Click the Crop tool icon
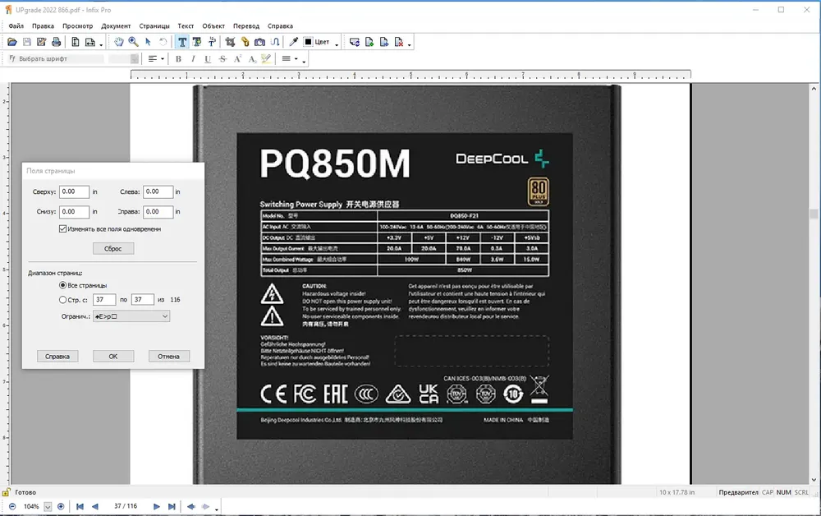 tap(231, 42)
